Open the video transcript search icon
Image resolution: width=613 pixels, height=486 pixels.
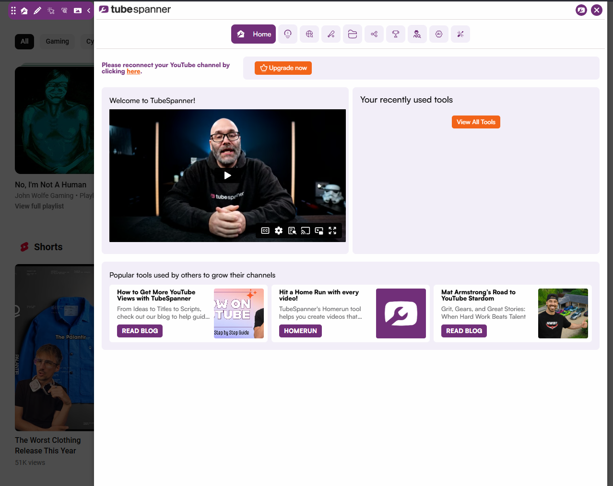(292, 231)
